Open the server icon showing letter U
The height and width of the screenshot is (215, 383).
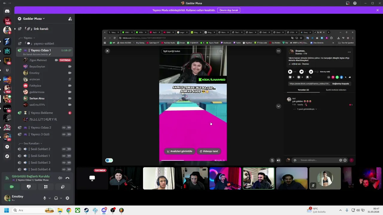pos(7,70)
